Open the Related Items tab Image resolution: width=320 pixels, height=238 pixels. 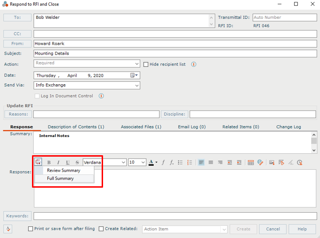point(240,127)
